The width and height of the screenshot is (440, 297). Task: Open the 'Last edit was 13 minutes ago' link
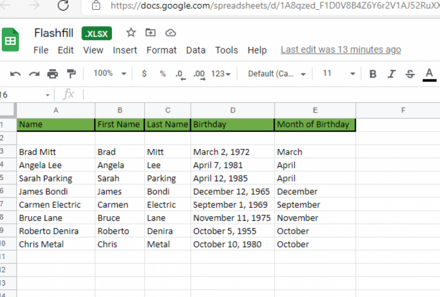tap(340, 50)
